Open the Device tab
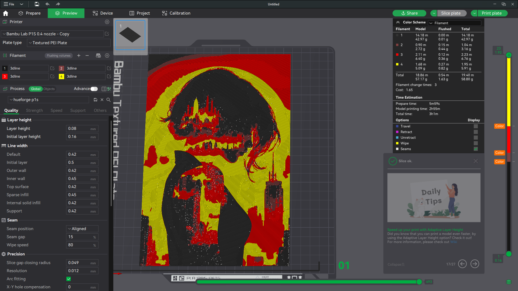Screen dimensions: 518x291 (103, 13)
